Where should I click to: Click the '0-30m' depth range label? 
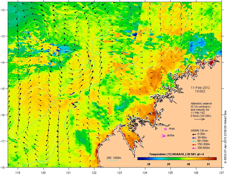click(201, 134)
